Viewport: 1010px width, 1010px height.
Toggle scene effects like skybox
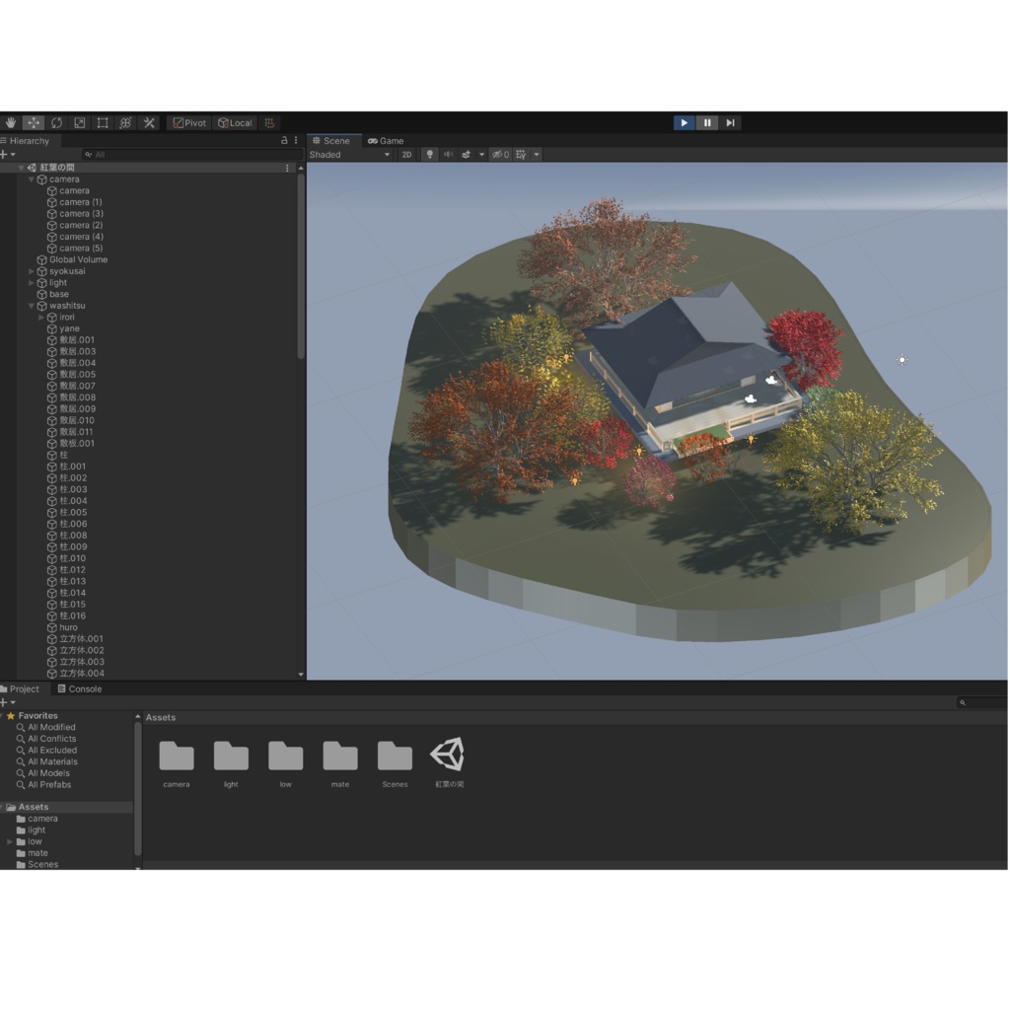[466, 155]
